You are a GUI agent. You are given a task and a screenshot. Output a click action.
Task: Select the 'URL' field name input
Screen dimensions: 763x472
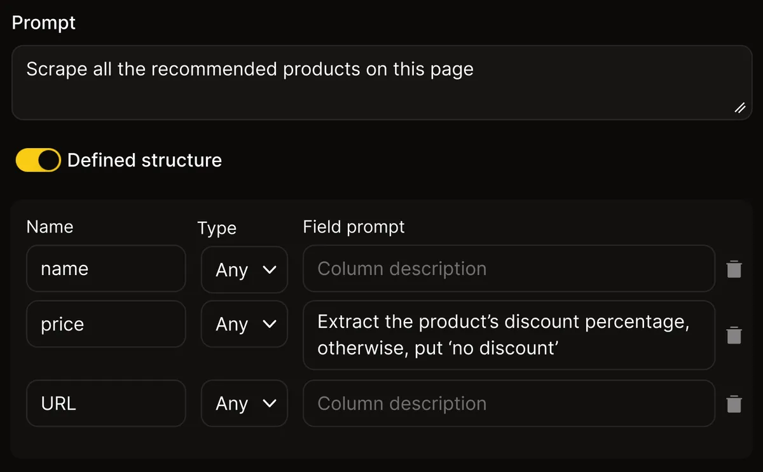point(106,403)
